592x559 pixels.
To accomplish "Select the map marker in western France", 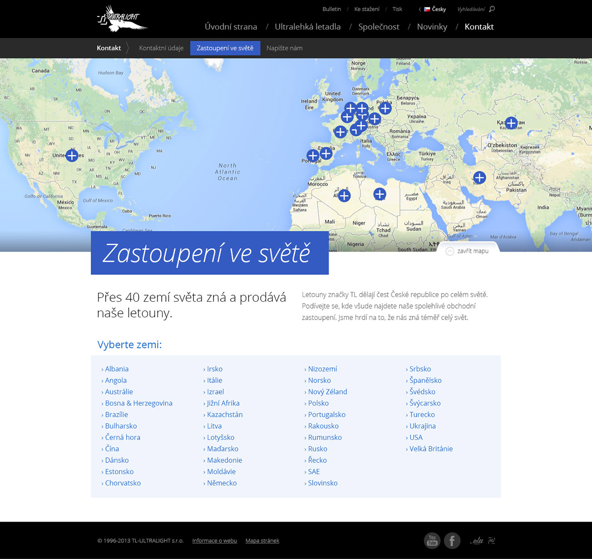I will [x=340, y=132].
